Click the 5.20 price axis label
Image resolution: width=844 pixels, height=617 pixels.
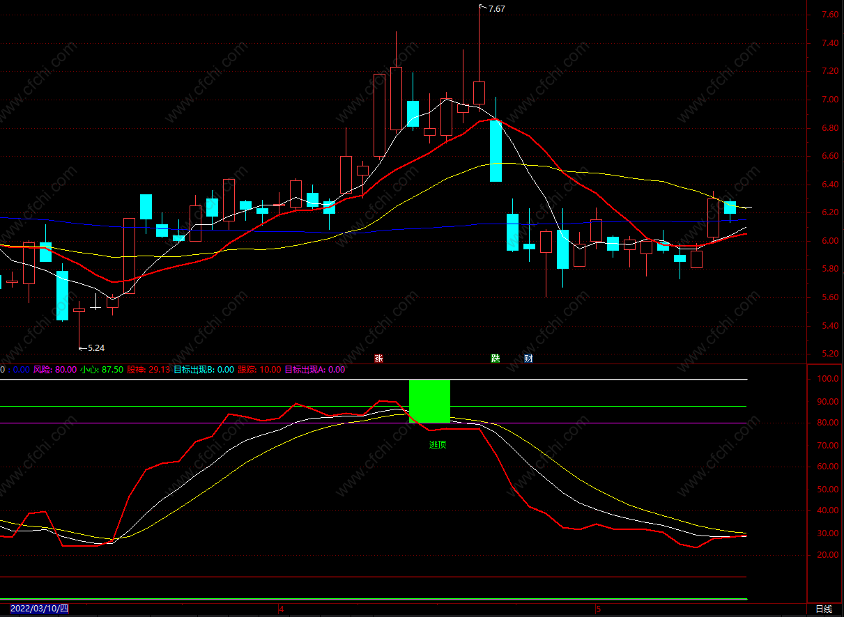(x=829, y=354)
